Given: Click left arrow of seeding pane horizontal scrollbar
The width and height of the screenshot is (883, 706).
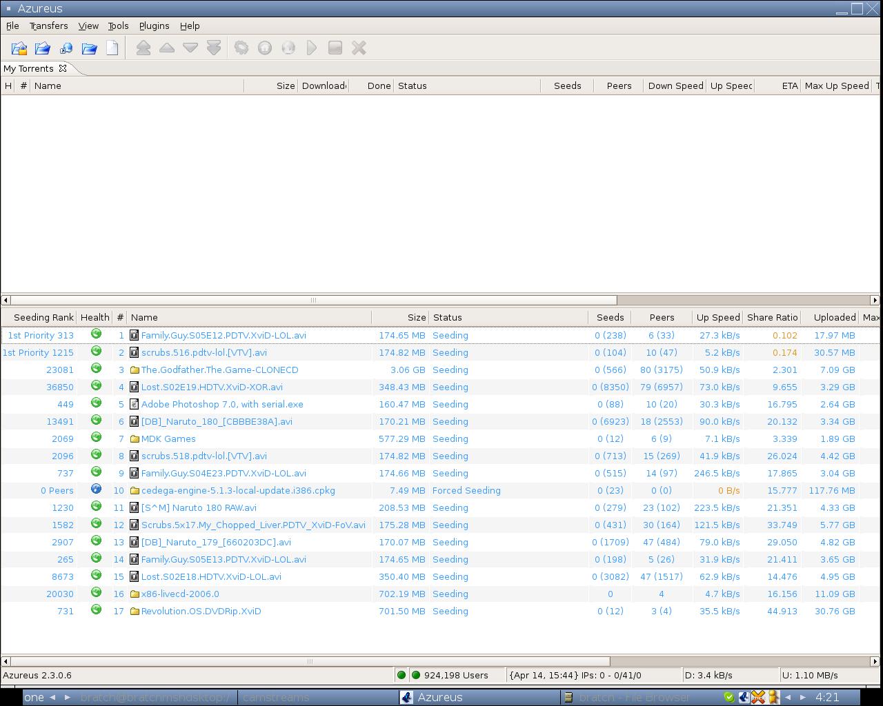Looking at the screenshot, I should [6, 661].
